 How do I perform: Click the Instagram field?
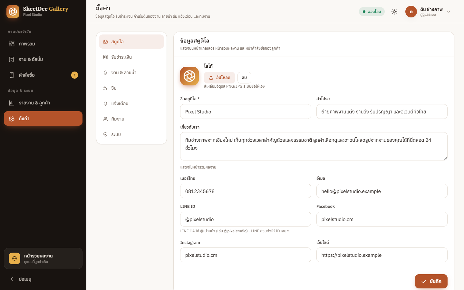pyautogui.click(x=246, y=255)
